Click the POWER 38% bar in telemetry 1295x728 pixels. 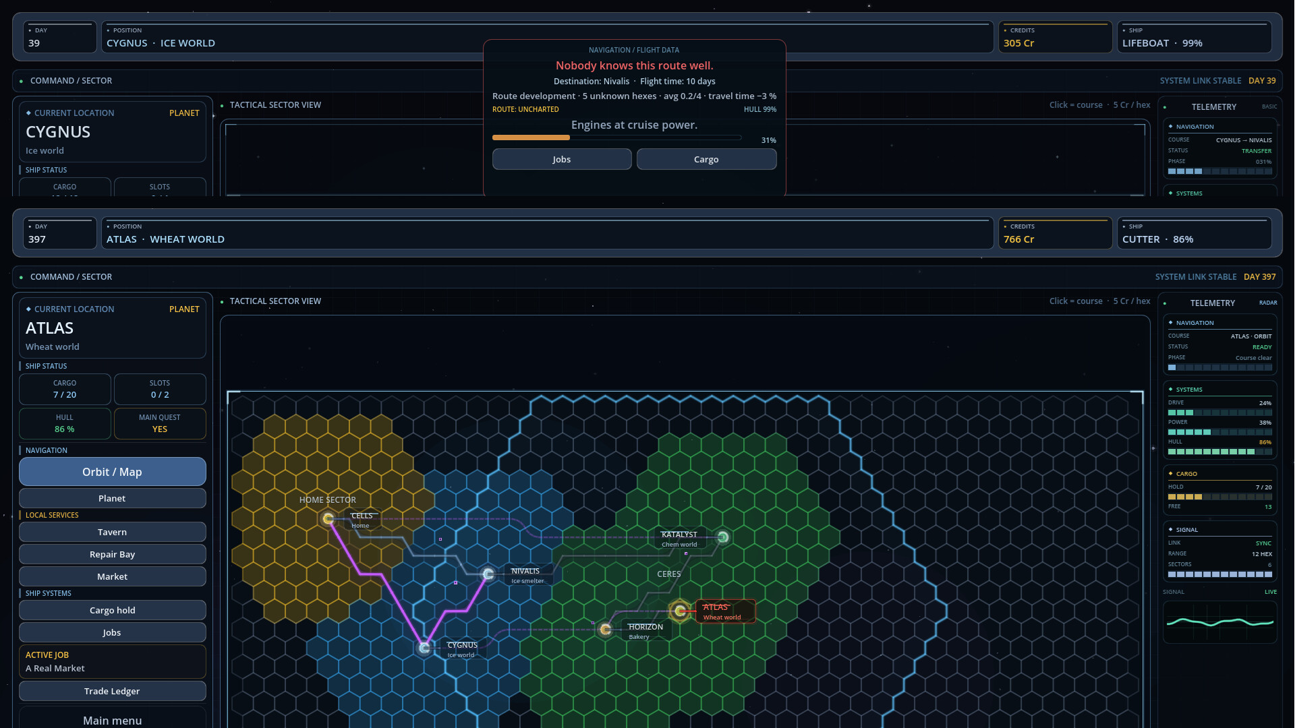tap(1219, 432)
